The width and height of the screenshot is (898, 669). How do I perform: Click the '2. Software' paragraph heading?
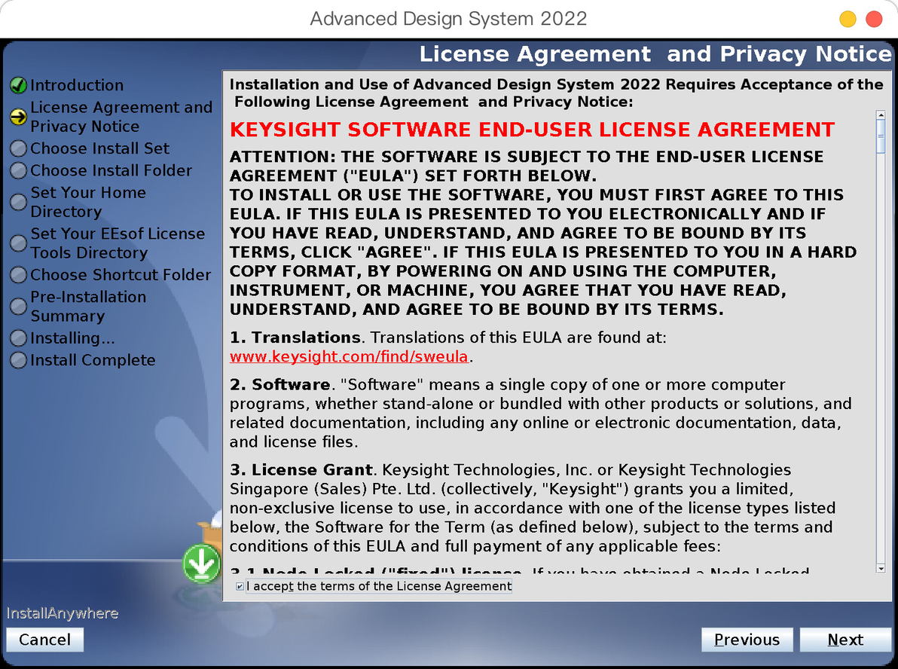[x=279, y=384]
